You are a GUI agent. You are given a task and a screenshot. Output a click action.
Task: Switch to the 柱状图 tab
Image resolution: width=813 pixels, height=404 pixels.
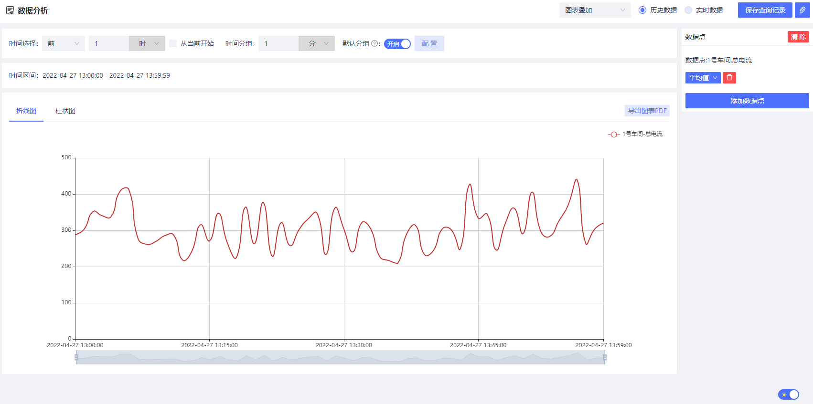point(65,111)
